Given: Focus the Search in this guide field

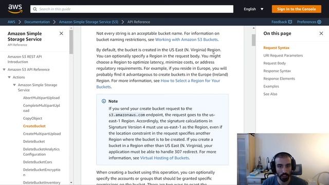Looking at the screenshot, I should (132, 9).
